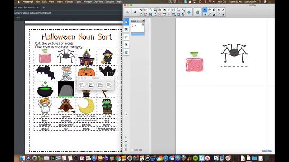The height and width of the screenshot is (162, 289).
Task: Open the Insert menu
Action: 60,2
